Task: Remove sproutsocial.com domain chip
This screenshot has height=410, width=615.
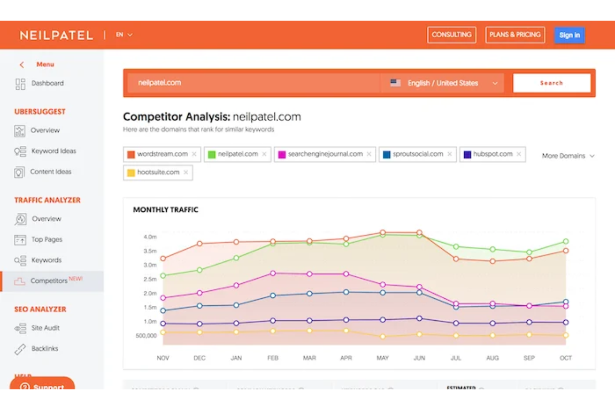Action: [x=449, y=154]
